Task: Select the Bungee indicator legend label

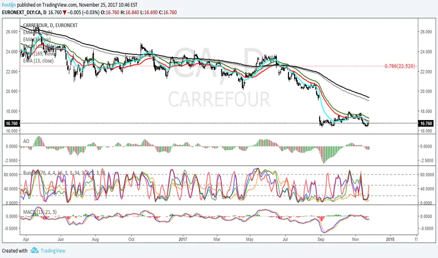Action: click(64, 173)
